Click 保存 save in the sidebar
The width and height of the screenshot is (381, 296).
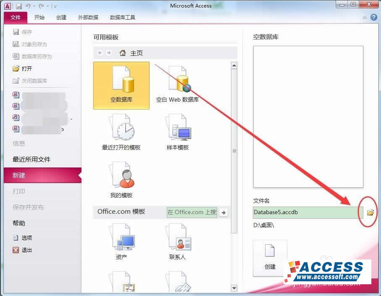coord(22,32)
